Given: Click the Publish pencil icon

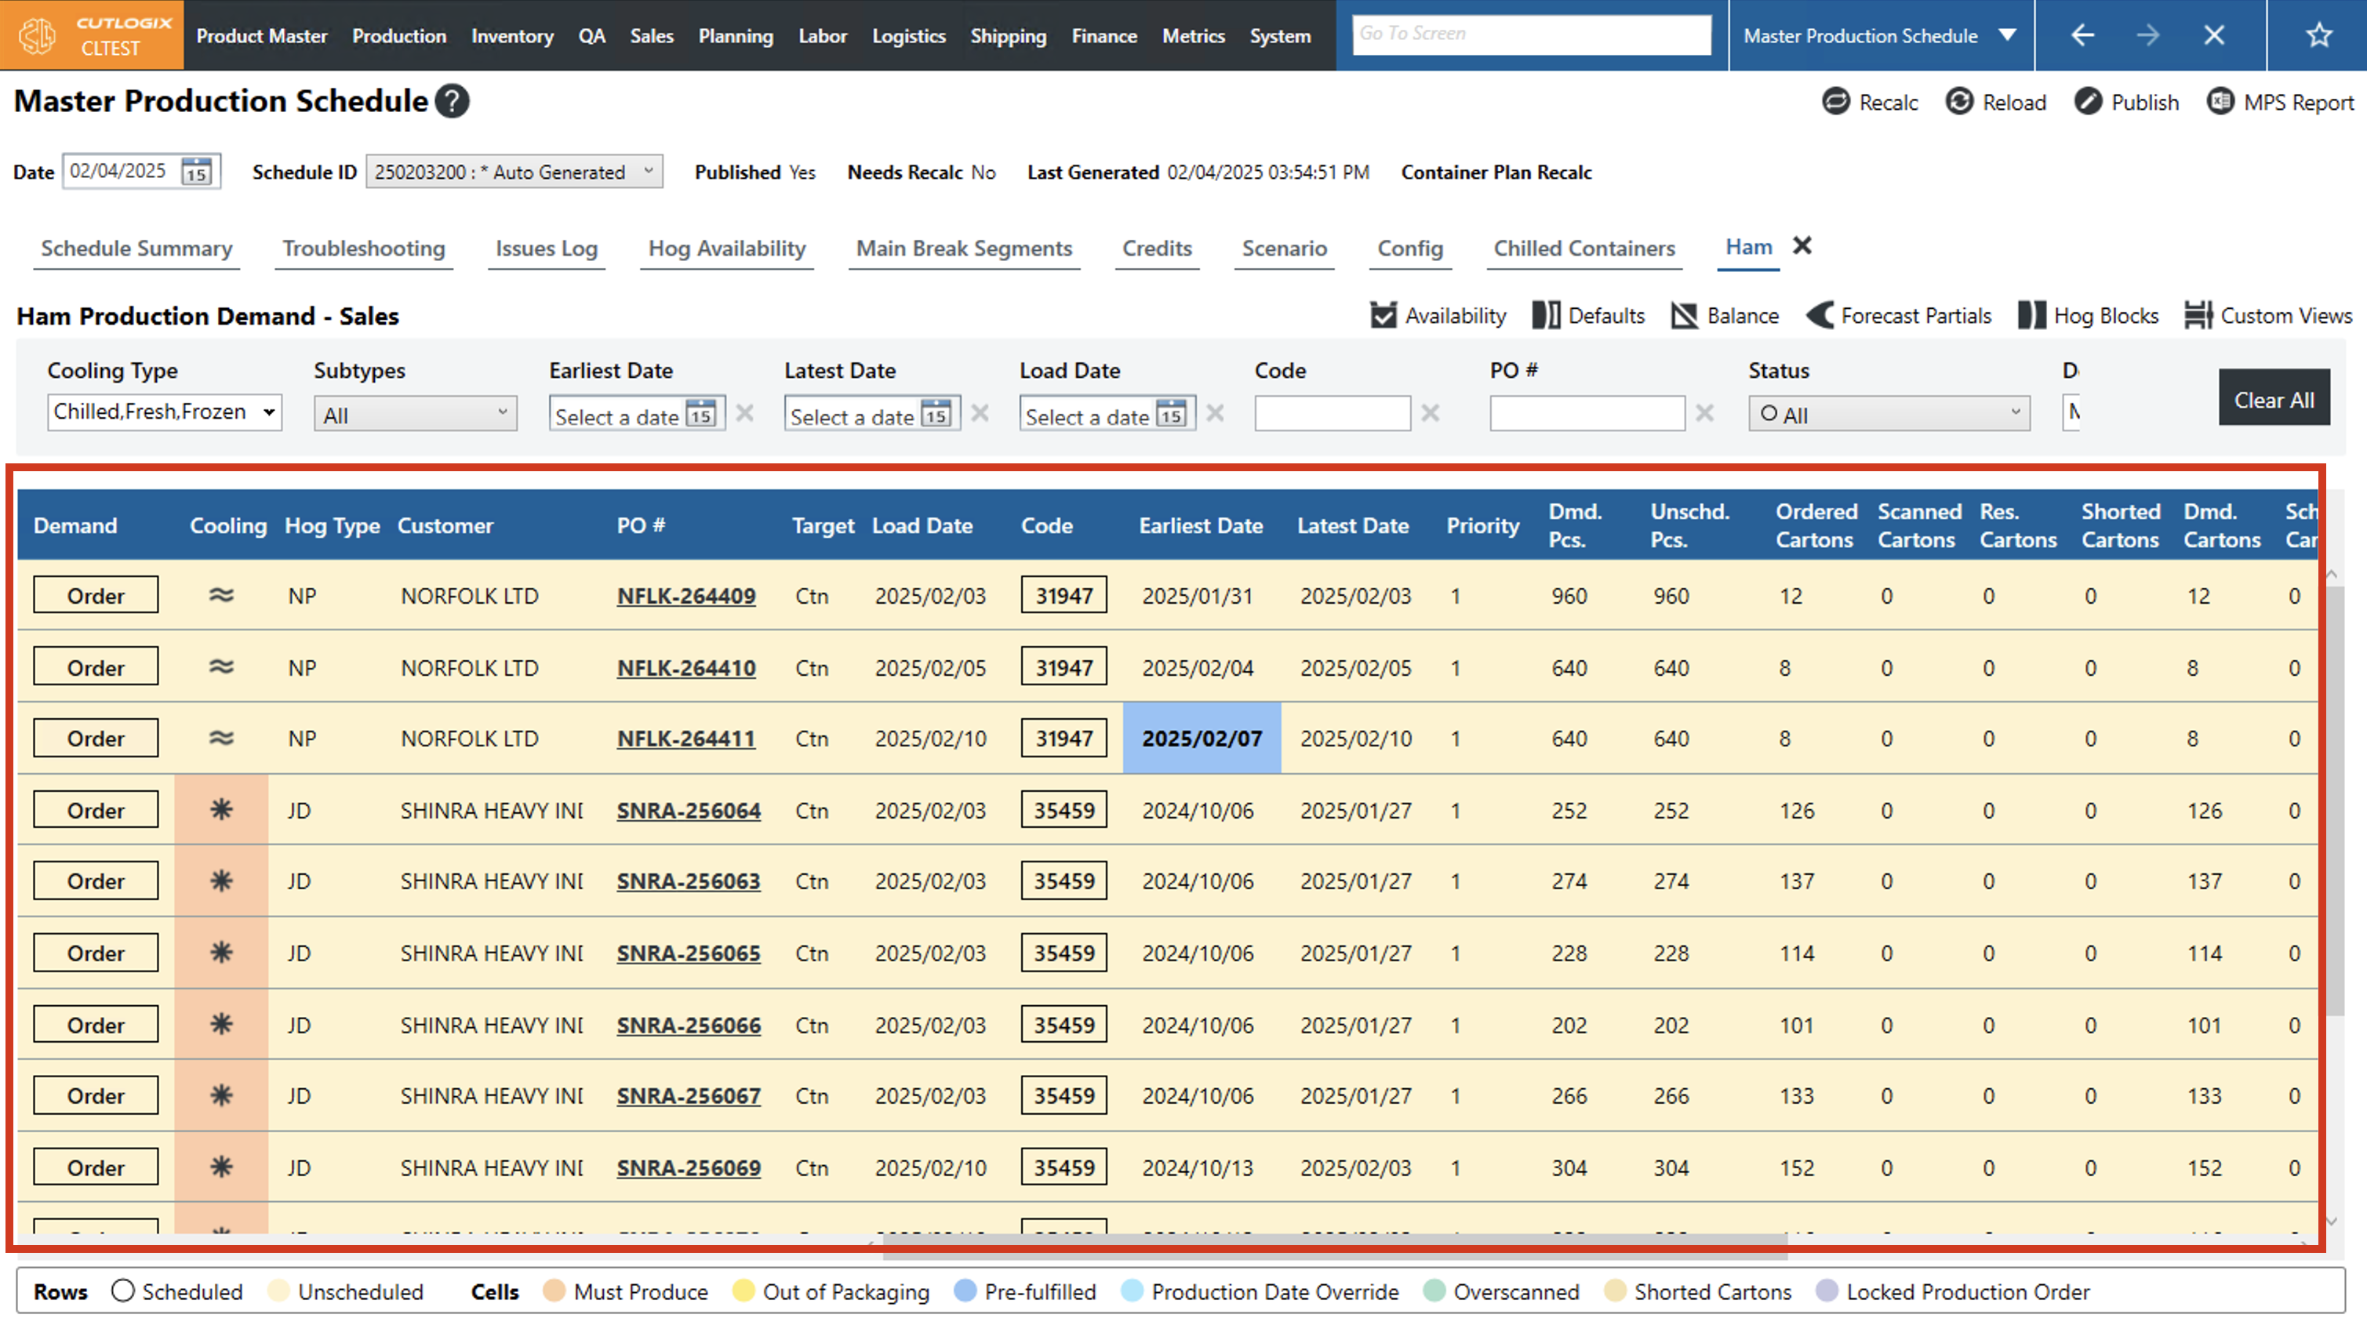Looking at the screenshot, I should point(2087,101).
